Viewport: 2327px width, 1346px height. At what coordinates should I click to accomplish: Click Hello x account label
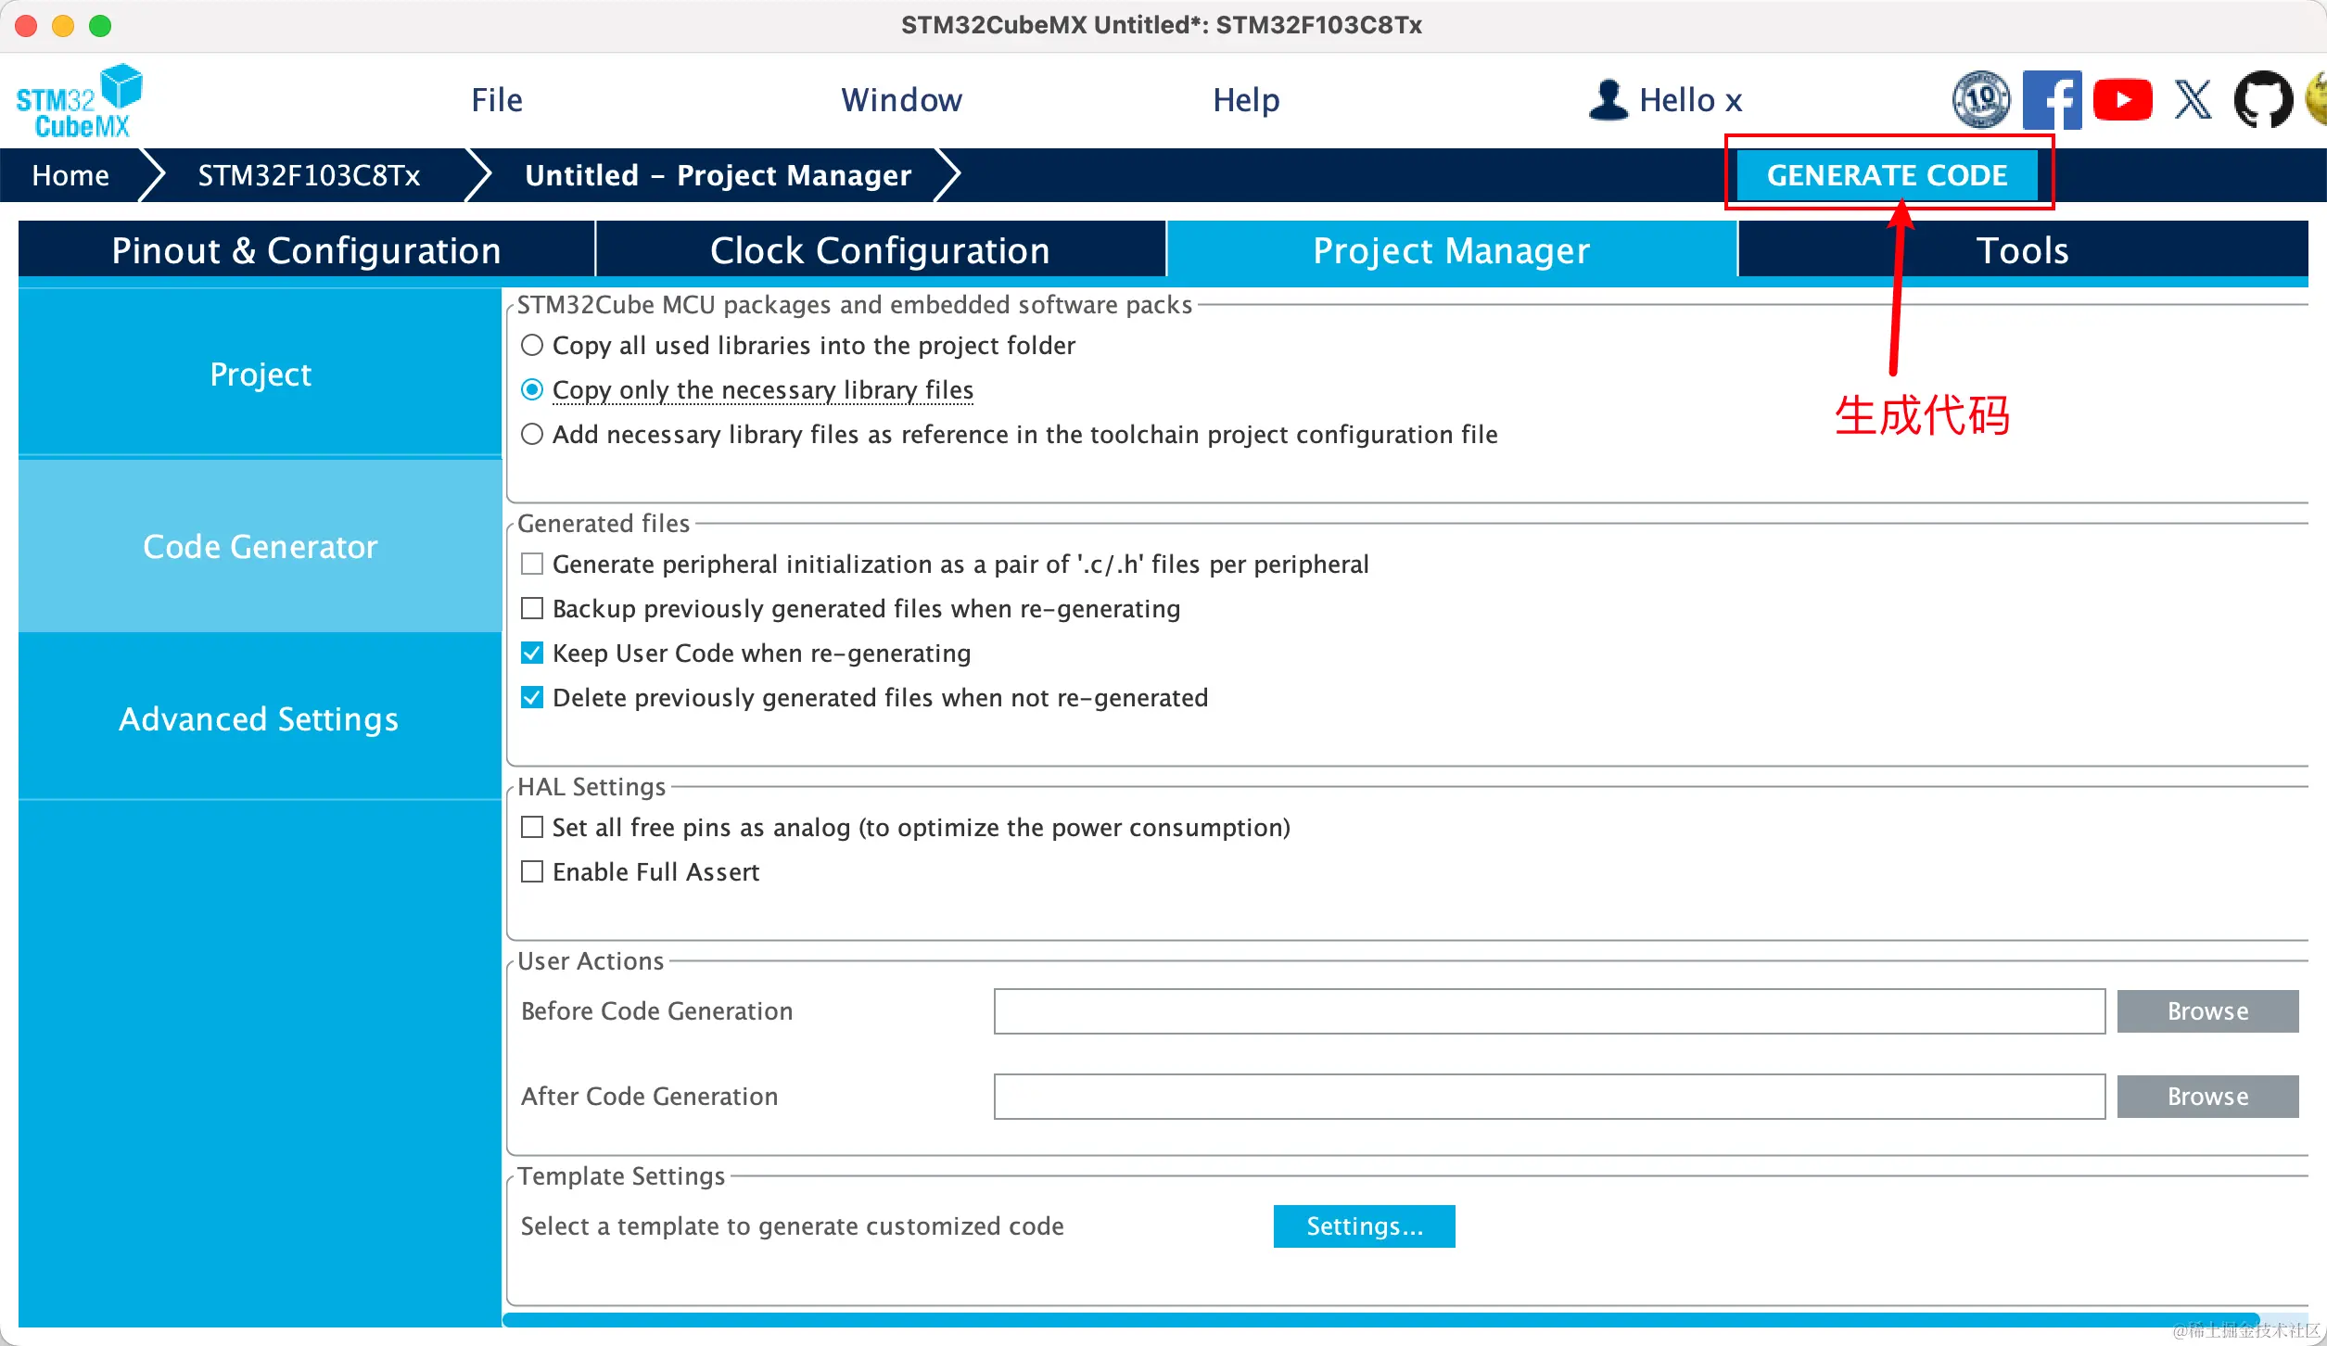point(1691,100)
